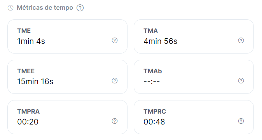
Task: Click the 4min 56s value
Action: coord(161,41)
